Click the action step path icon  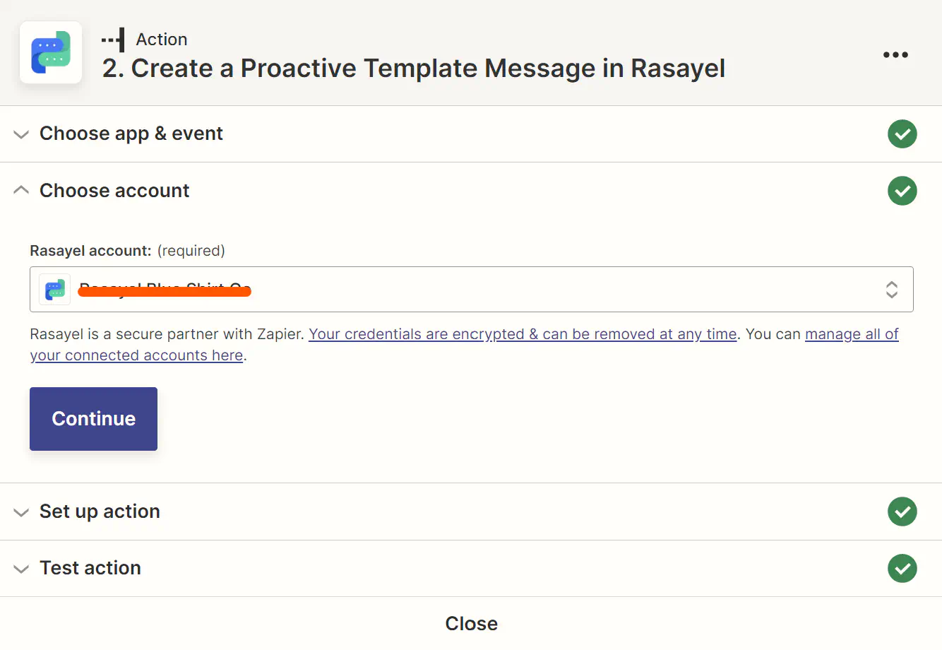tap(113, 40)
